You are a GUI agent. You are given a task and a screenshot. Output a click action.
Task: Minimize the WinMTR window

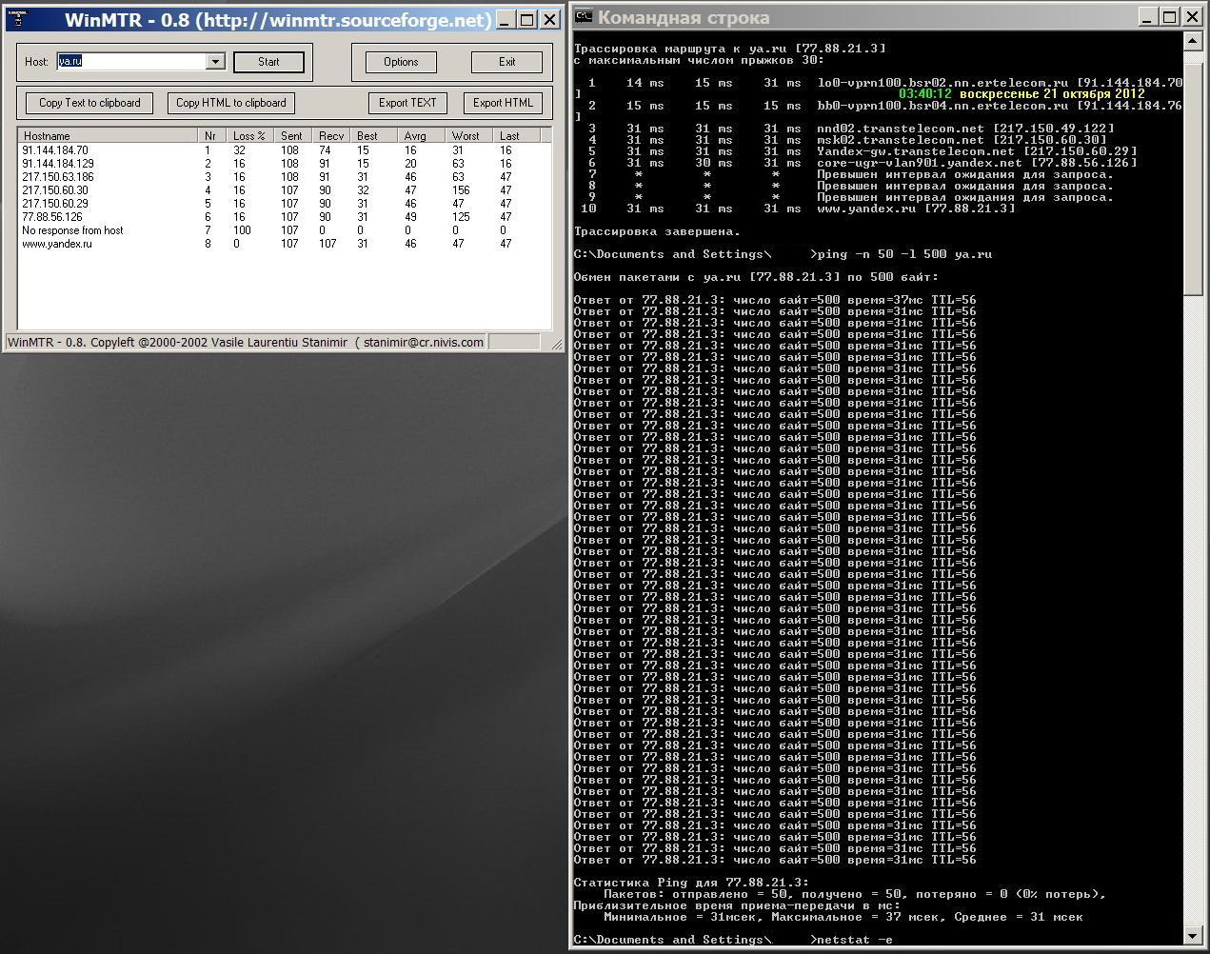point(506,19)
